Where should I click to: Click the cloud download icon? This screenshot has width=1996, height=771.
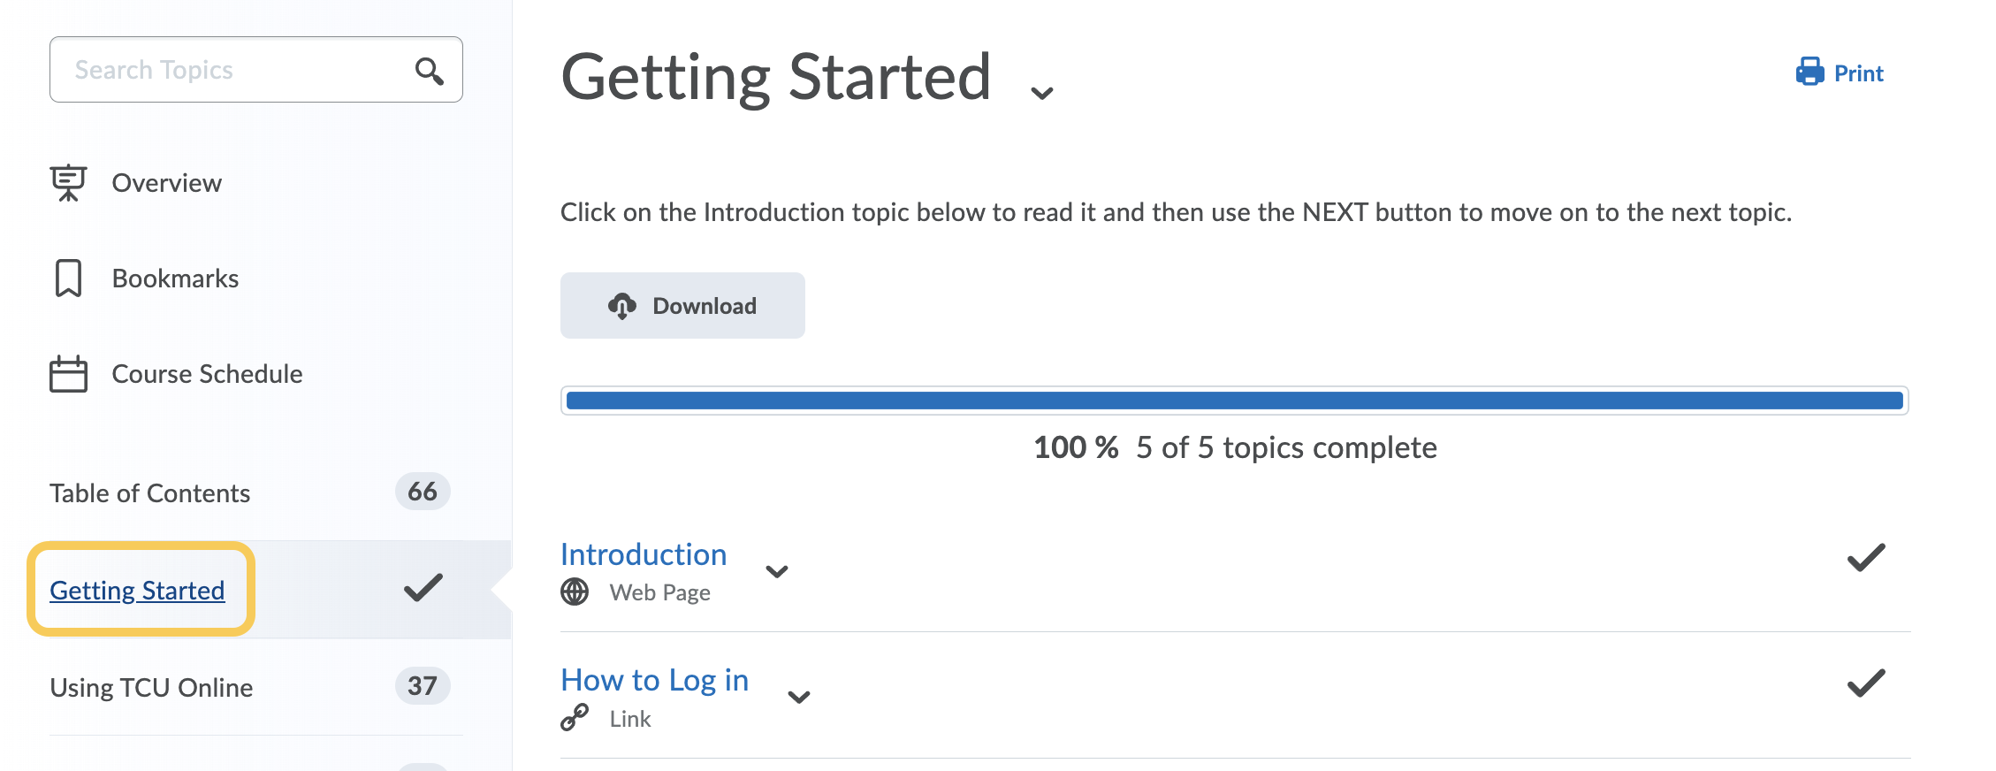coord(622,306)
